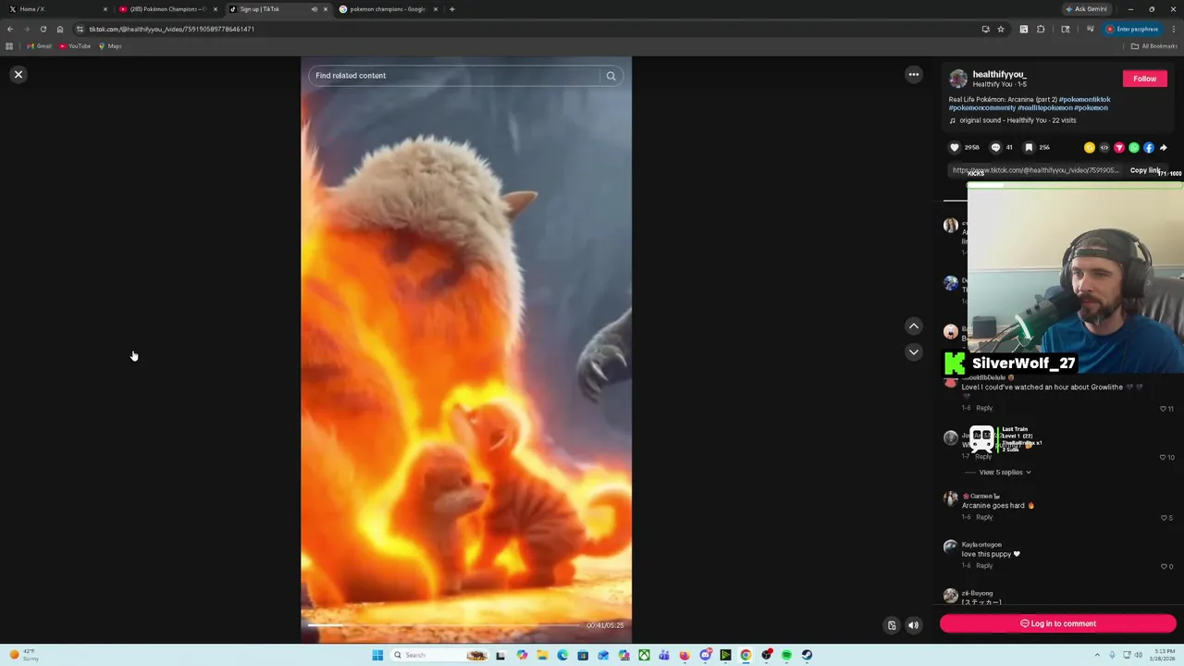The width and height of the screenshot is (1184, 666).
Task: Open the #reallifepokemon hashtag
Action: (x=1045, y=107)
